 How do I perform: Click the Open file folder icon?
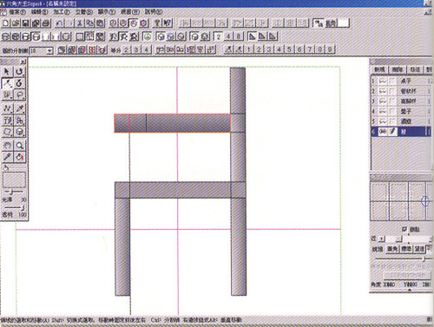[16, 23]
